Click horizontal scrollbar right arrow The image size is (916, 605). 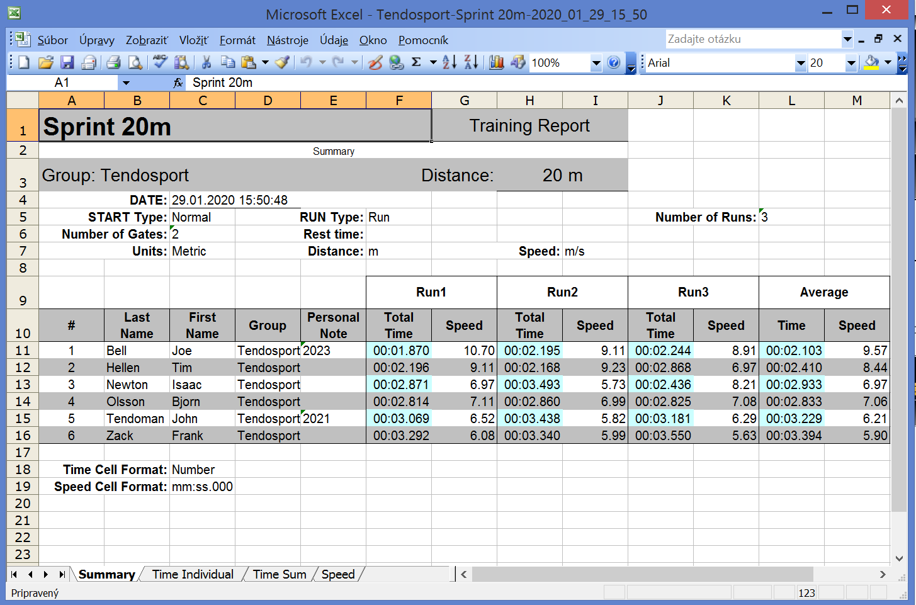pos(883,574)
